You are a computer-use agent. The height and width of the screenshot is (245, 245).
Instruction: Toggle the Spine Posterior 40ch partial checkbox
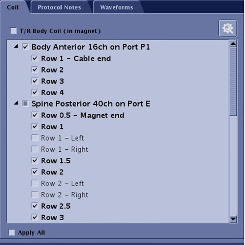[x=25, y=104]
